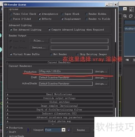
Task: Open the Viewport dropdown showing Front
Action: [55, 130]
